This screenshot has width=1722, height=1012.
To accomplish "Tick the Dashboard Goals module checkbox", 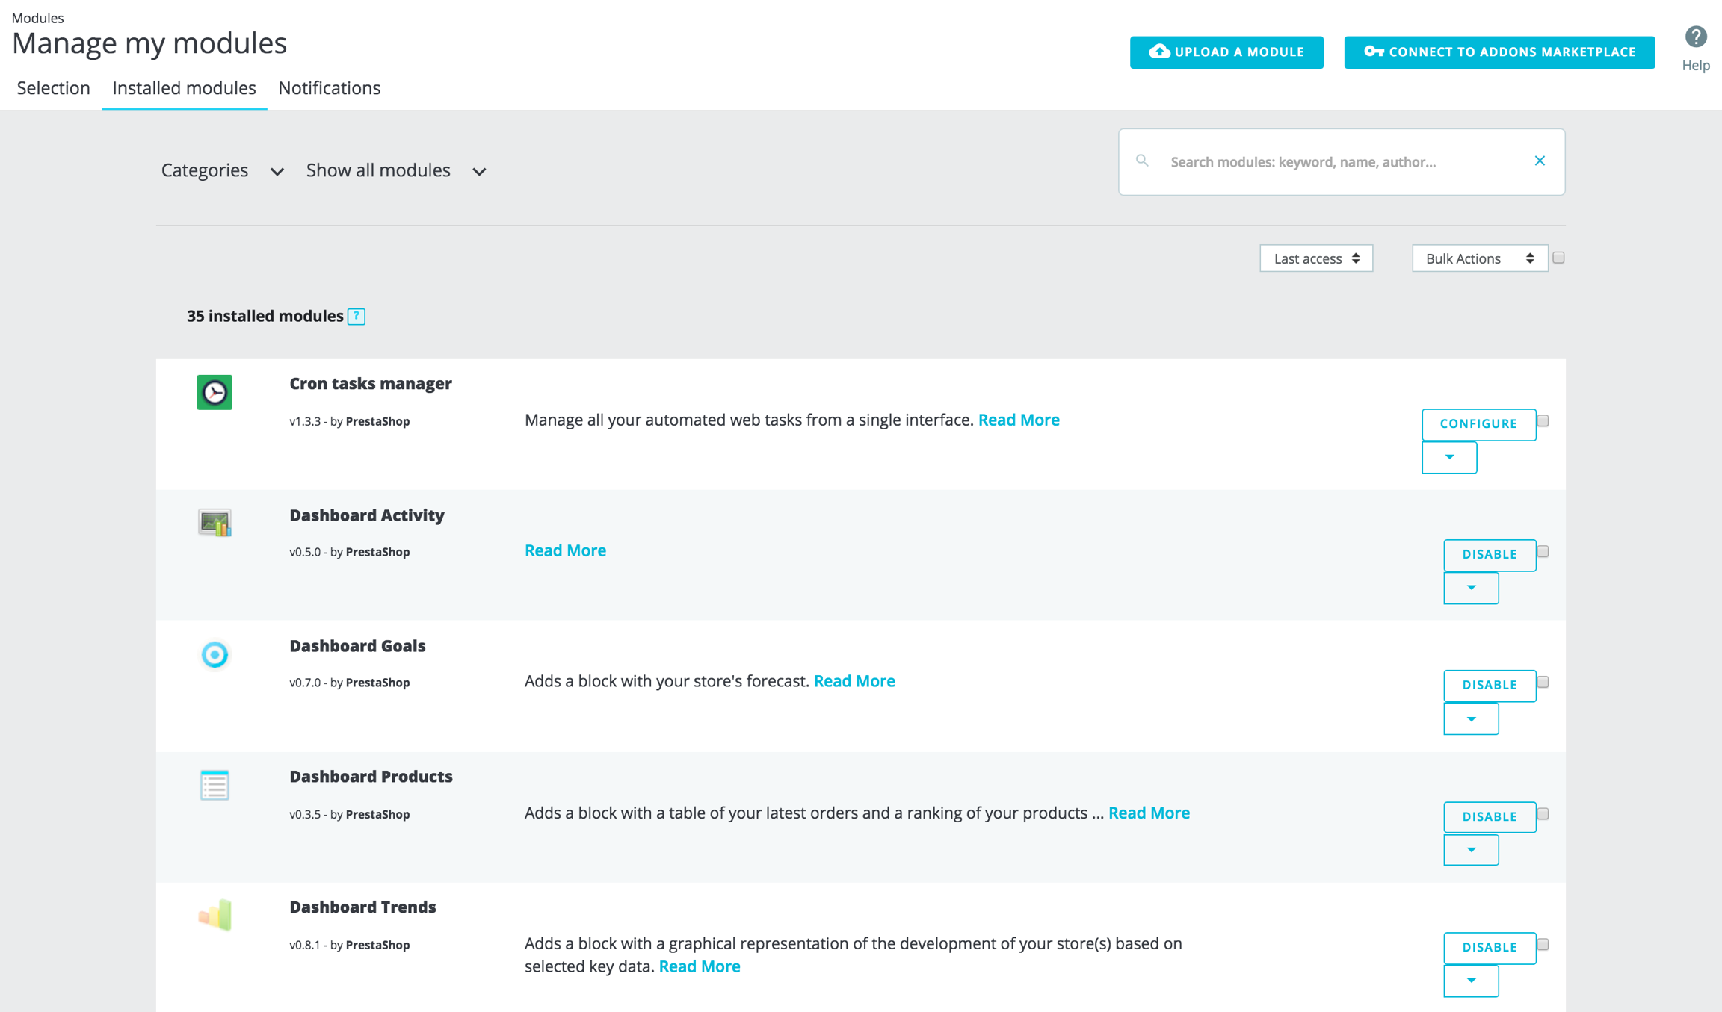I will coord(1543,683).
